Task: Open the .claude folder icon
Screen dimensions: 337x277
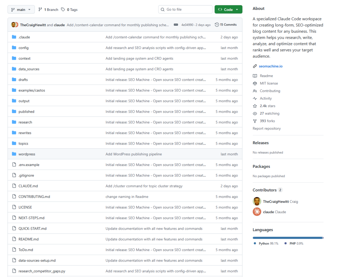Action: click(x=14, y=37)
